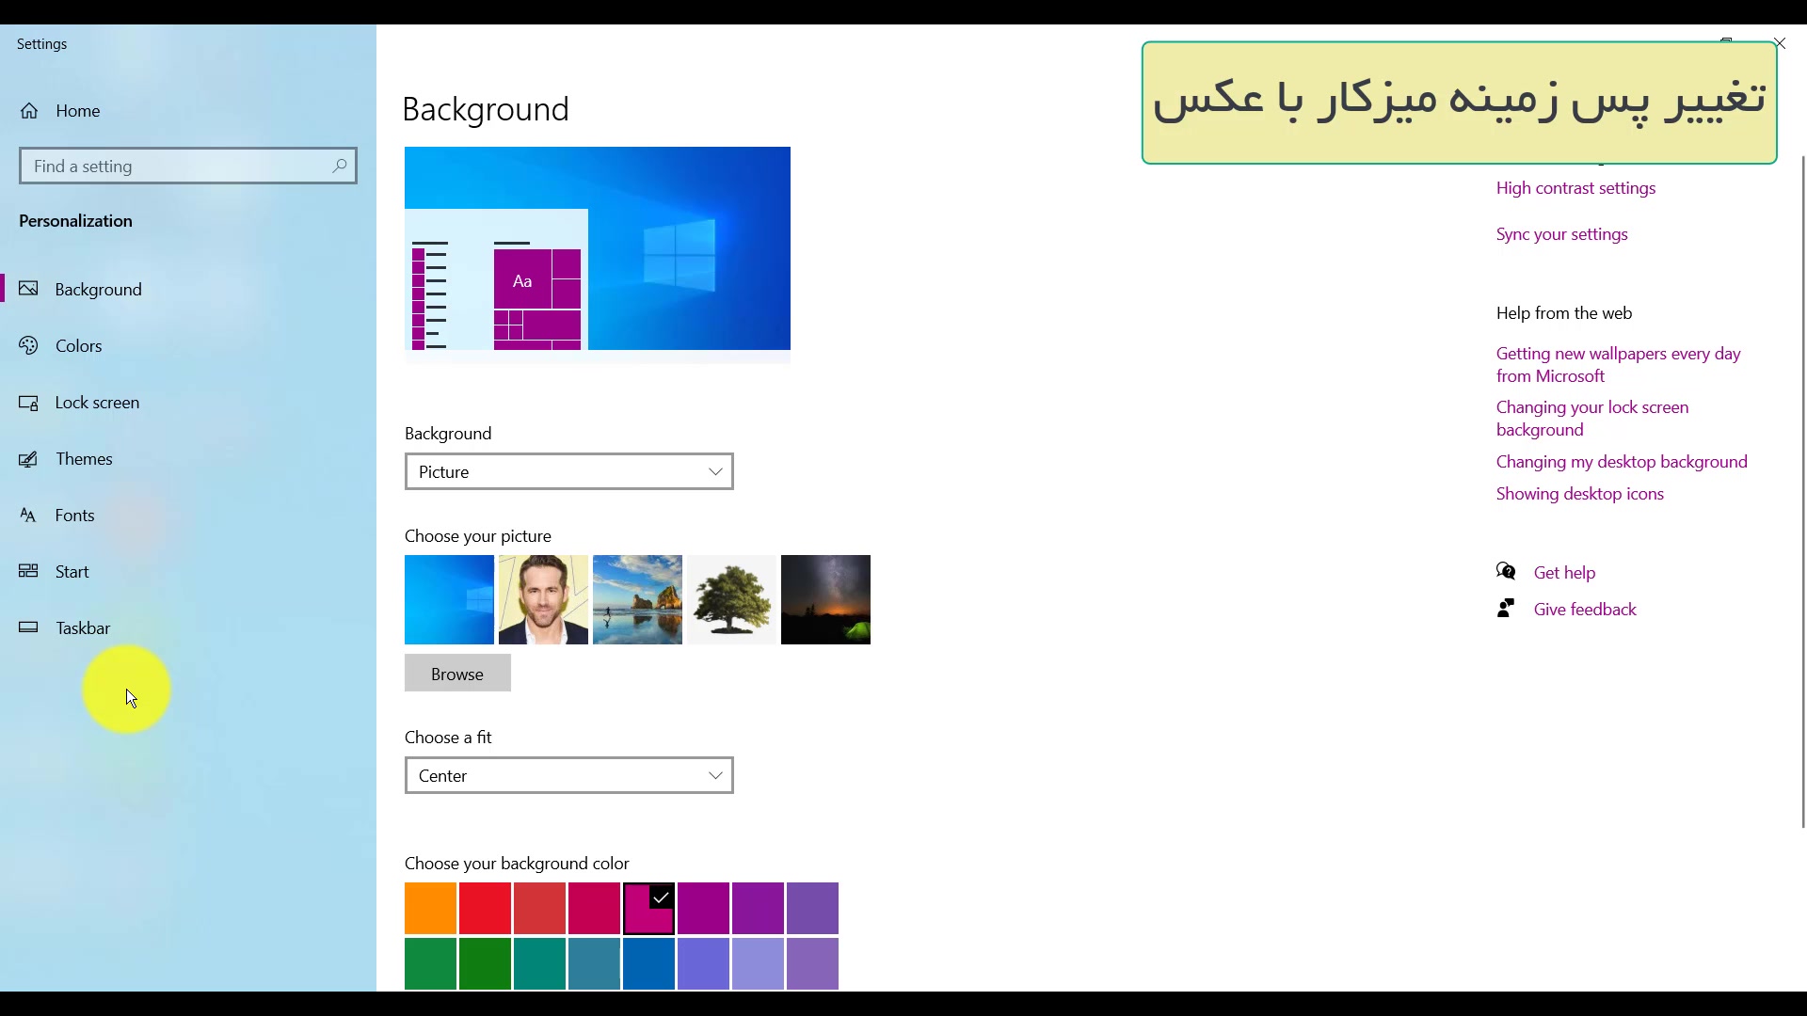Click Changing my desktop background link
Viewport: 1807px width, 1016px height.
point(1621,462)
